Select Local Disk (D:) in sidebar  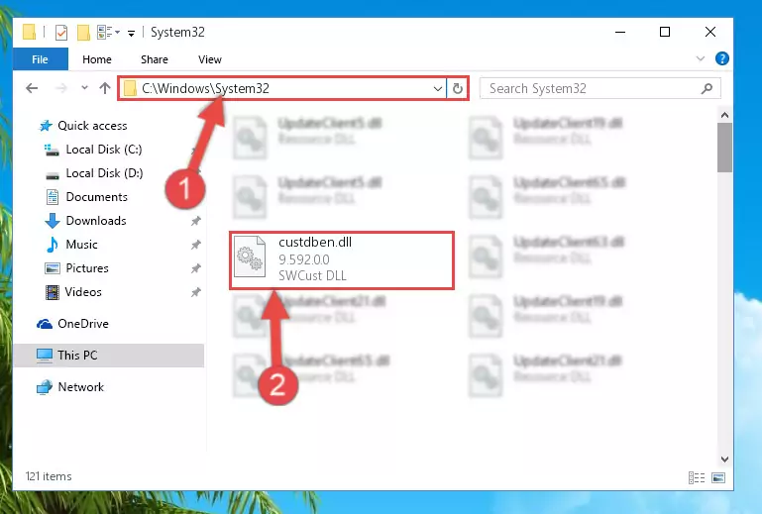tap(104, 173)
